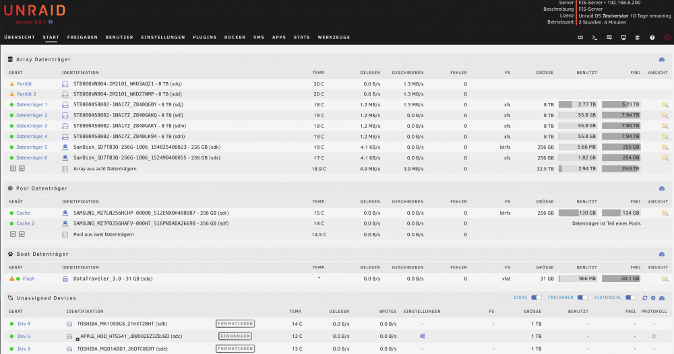
Task: Open the system log icon in header
Action: click(638, 38)
